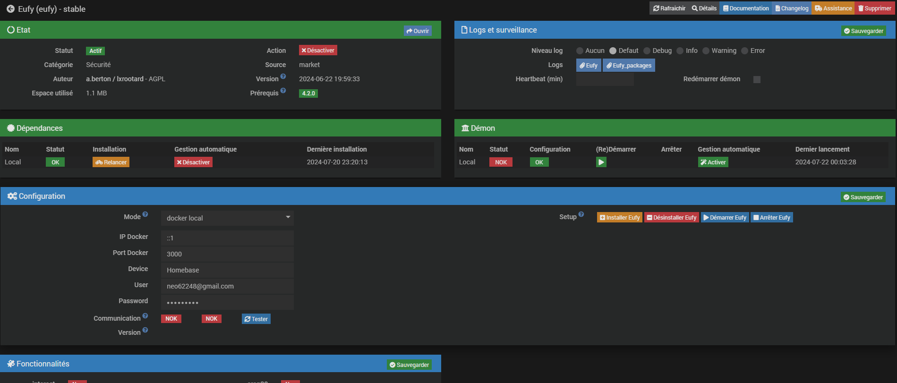Image resolution: width=897 pixels, height=383 pixels.
Task: Click Installer Eufy
Action: (620, 218)
